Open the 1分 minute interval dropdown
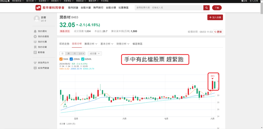263x129 pixels. tap(82, 53)
